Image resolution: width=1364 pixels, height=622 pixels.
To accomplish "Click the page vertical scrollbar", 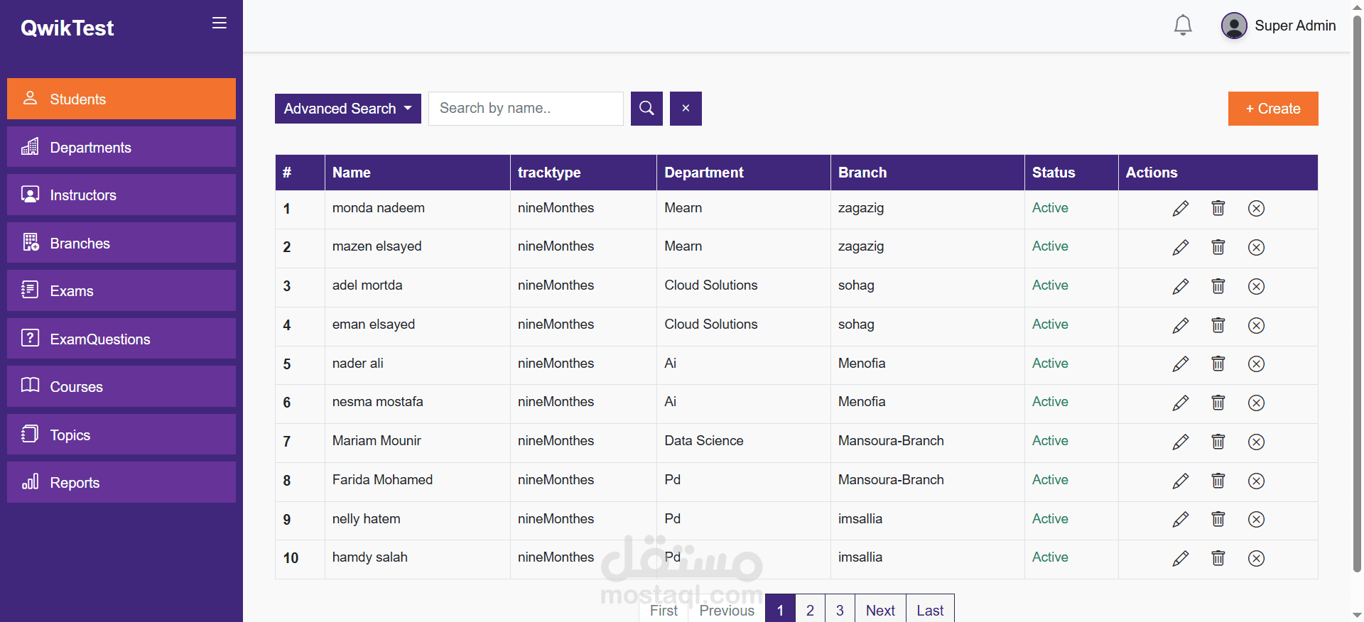I will click(x=1357, y=295).
